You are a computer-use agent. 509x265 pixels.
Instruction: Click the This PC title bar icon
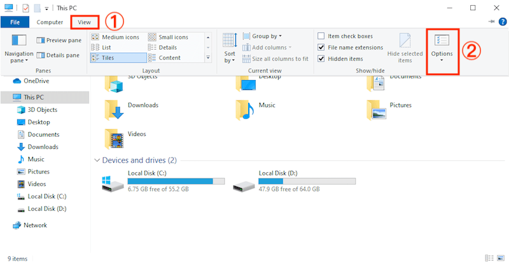(x=9, y=8)
